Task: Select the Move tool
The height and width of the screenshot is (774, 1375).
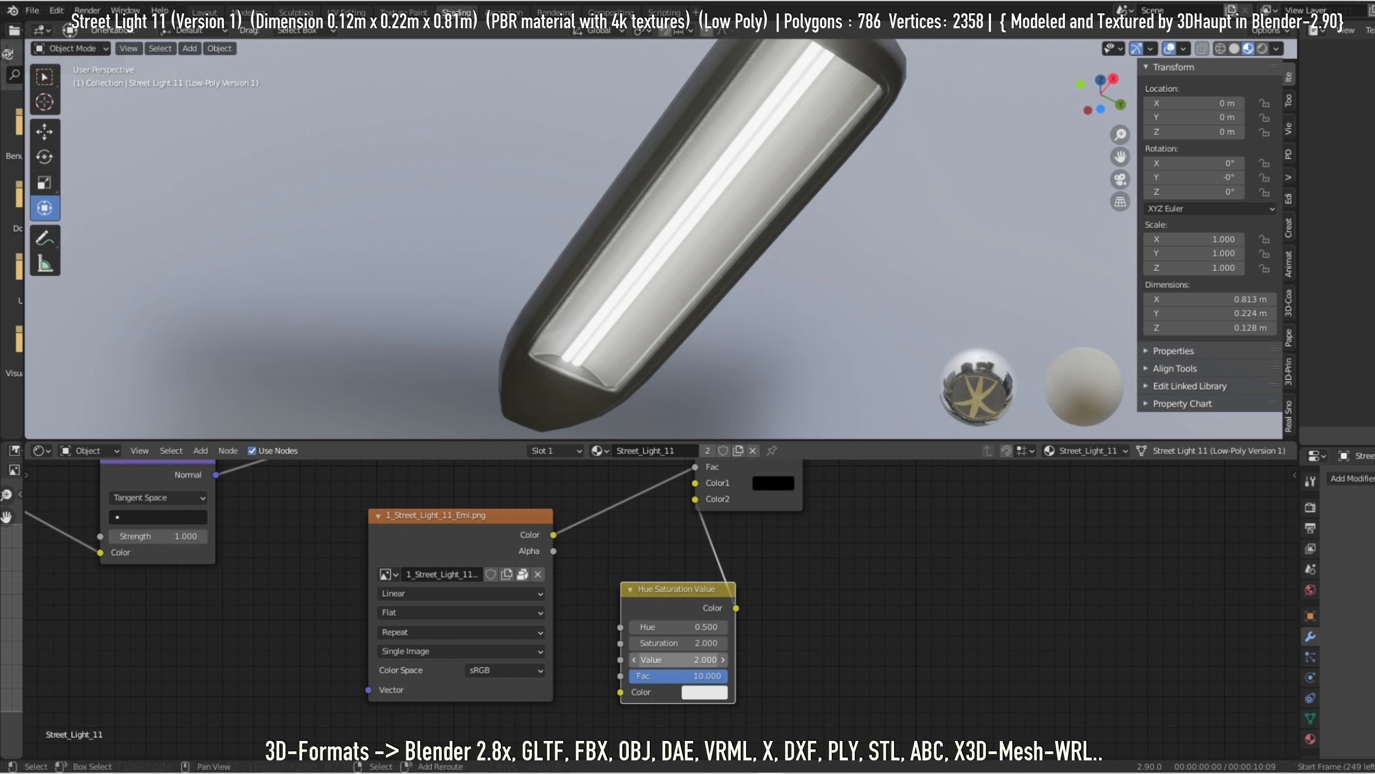Action: tap(45, 131)
